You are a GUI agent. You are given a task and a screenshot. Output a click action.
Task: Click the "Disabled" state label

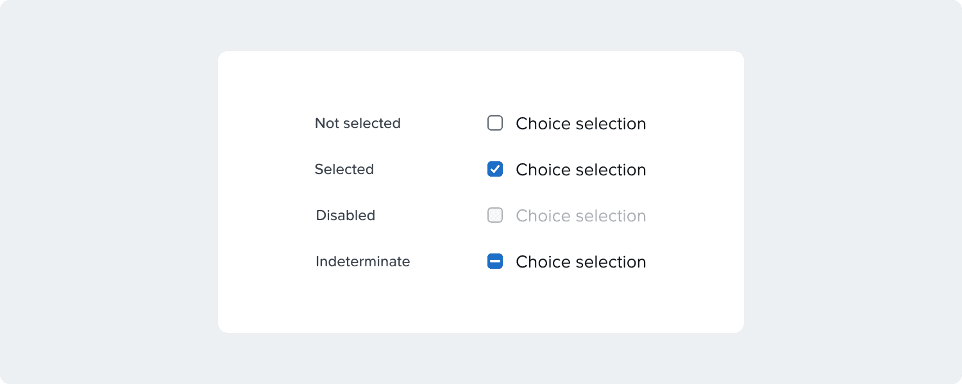[x=345, y=215]
